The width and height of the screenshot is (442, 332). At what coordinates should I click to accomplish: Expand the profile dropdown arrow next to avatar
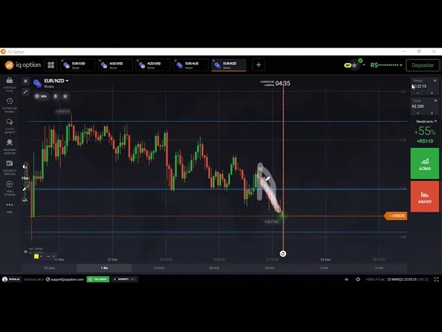(364, 65)
